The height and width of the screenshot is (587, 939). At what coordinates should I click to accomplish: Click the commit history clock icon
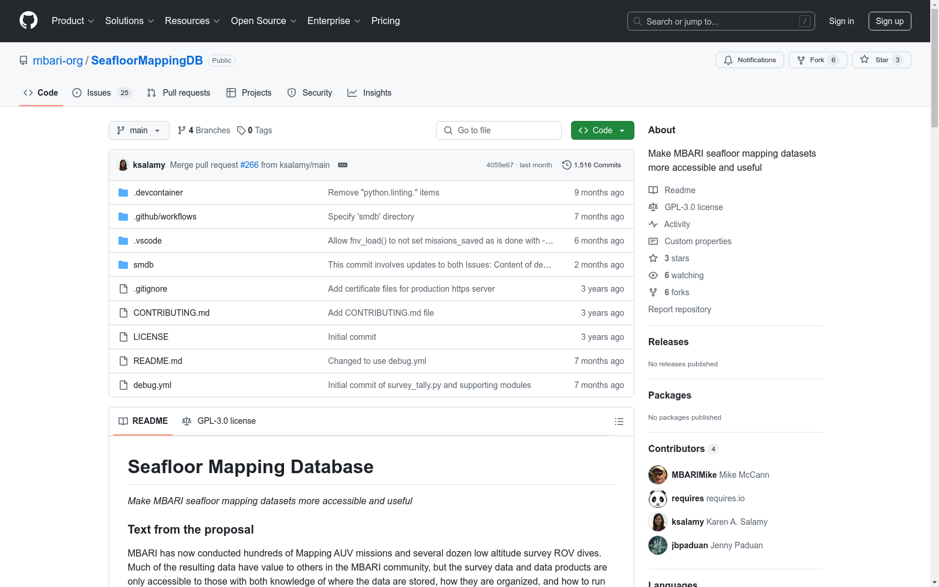click(566, 165)
